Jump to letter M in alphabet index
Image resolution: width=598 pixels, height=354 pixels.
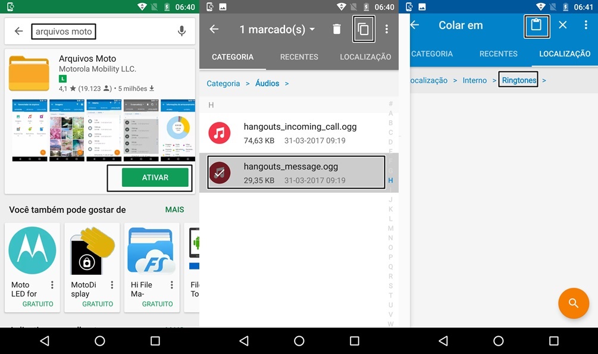[390, 228]
